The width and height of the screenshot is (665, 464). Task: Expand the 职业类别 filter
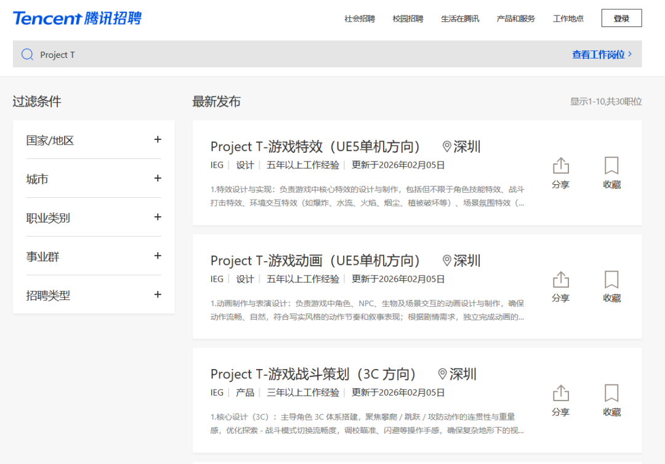[x=158, y=218]
